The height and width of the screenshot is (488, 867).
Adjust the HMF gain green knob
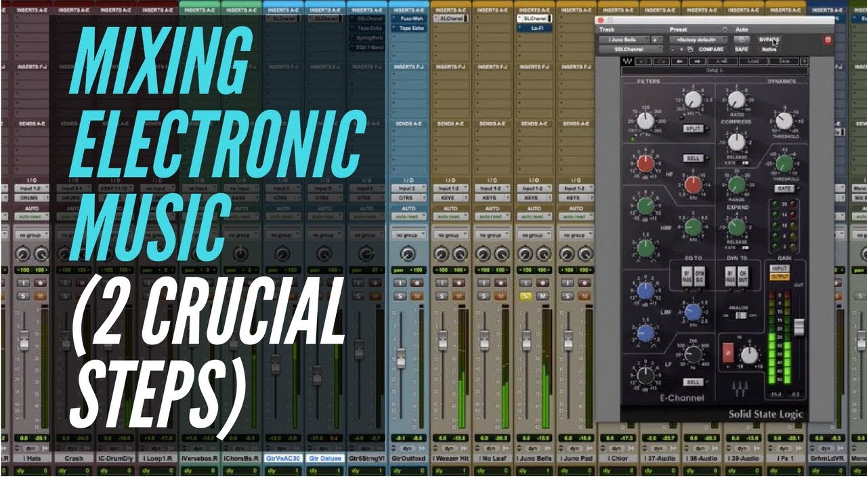[x=646, y=205]
